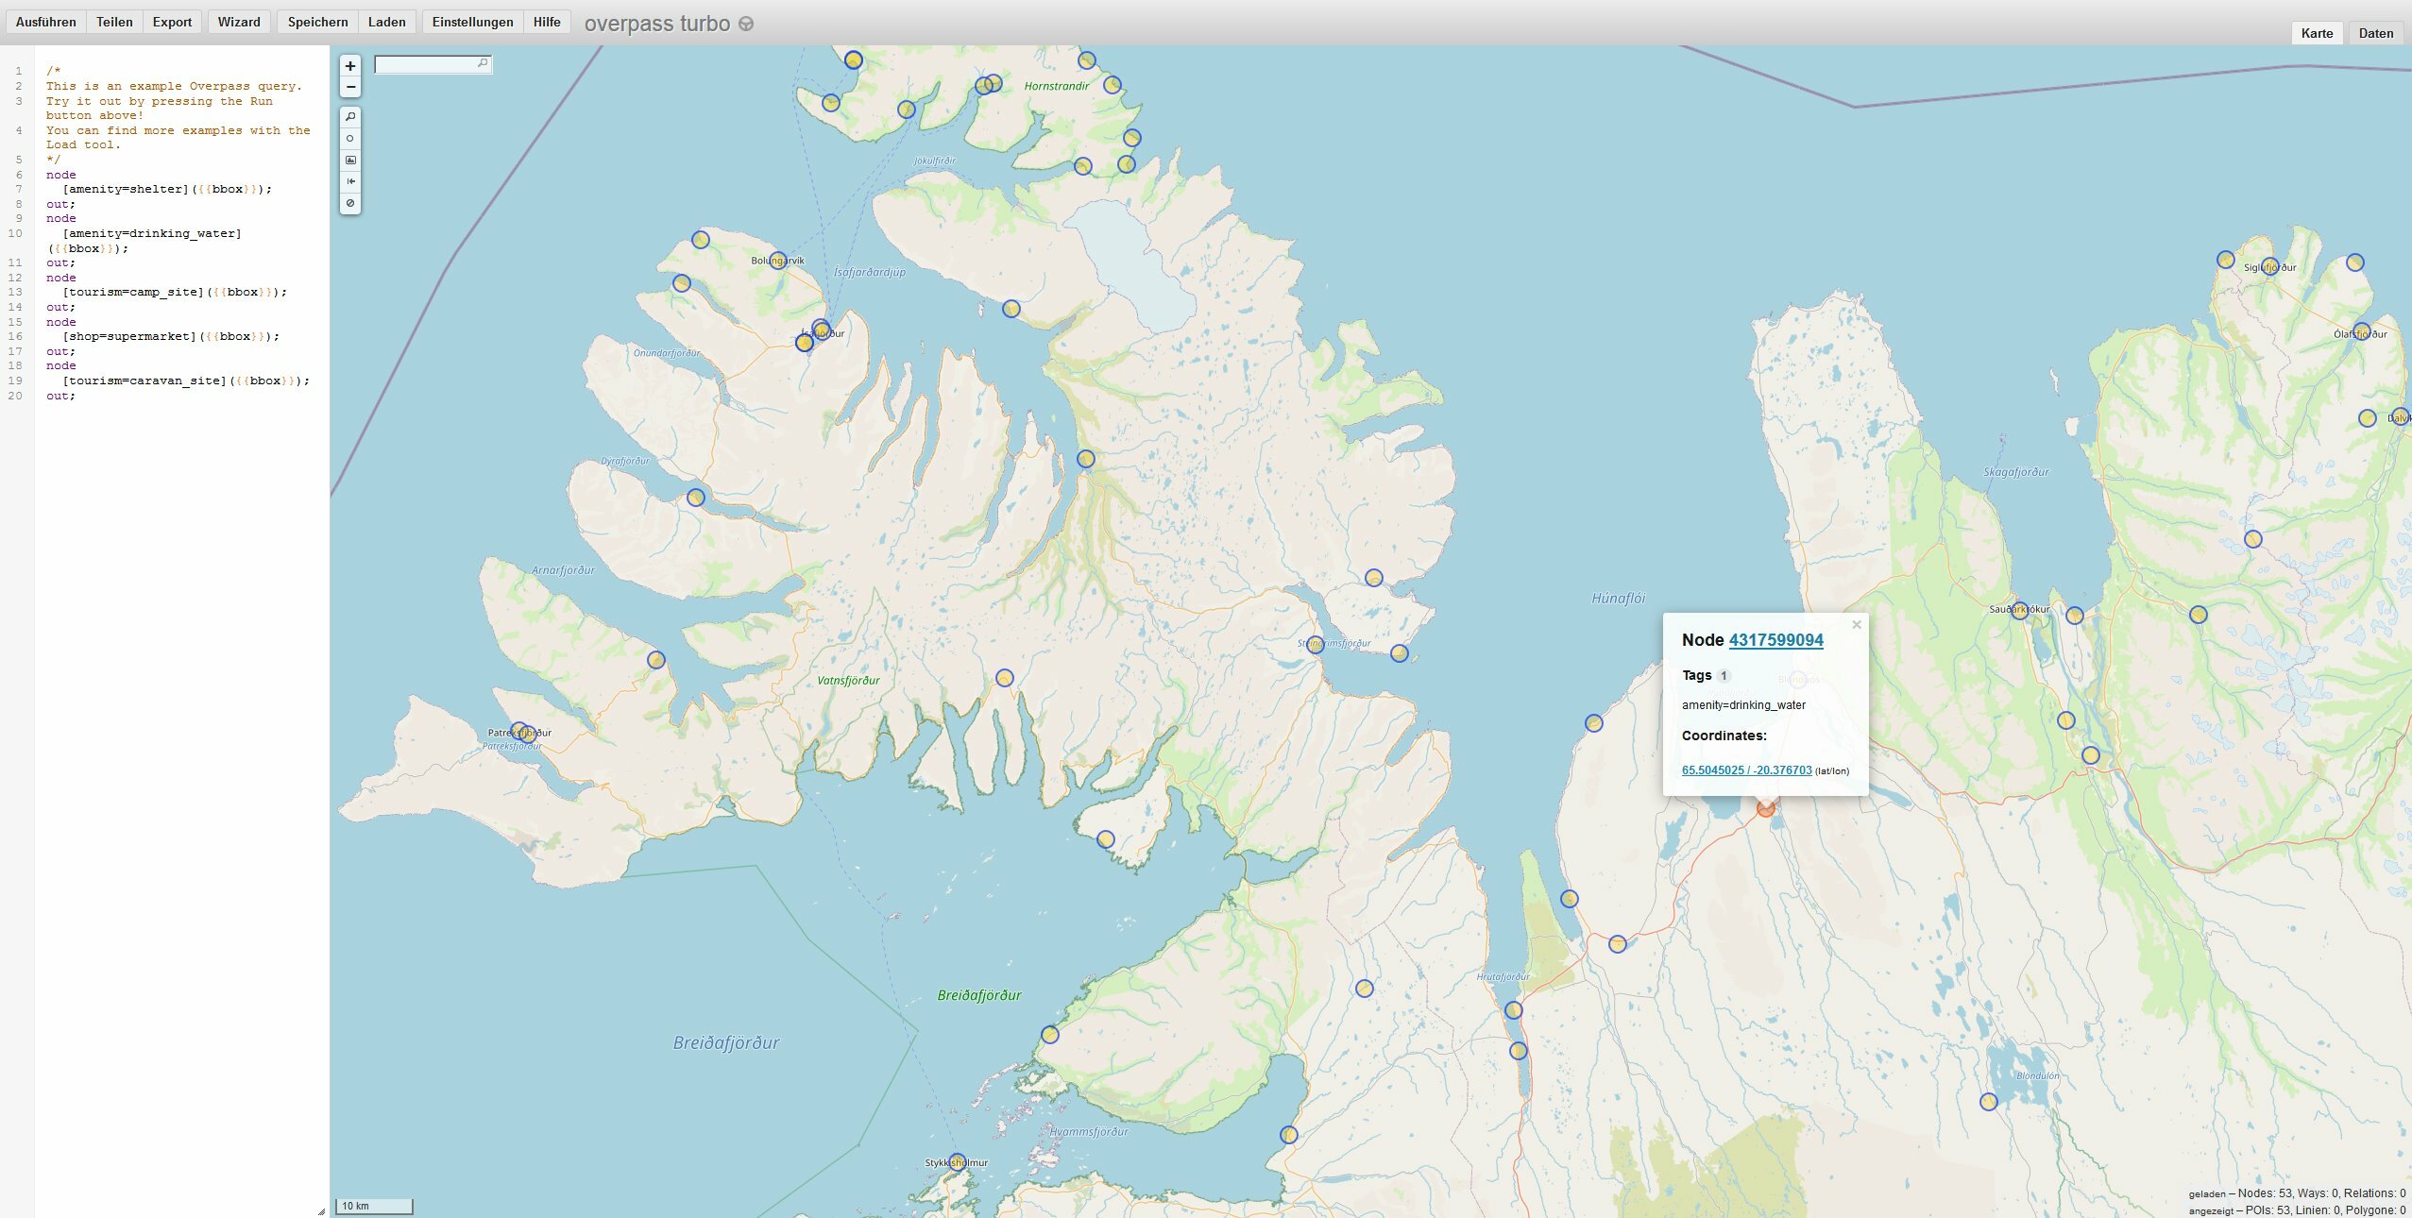This screenshot has height=1218, width=2412.
Task: Click the Laden load button
Action: click(x=386, y=22)
